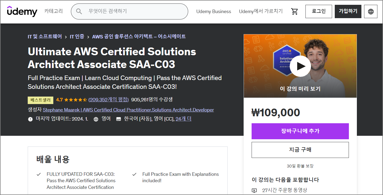Open the 카테고리 menu
383x195 pixels.
pos(54,11)
